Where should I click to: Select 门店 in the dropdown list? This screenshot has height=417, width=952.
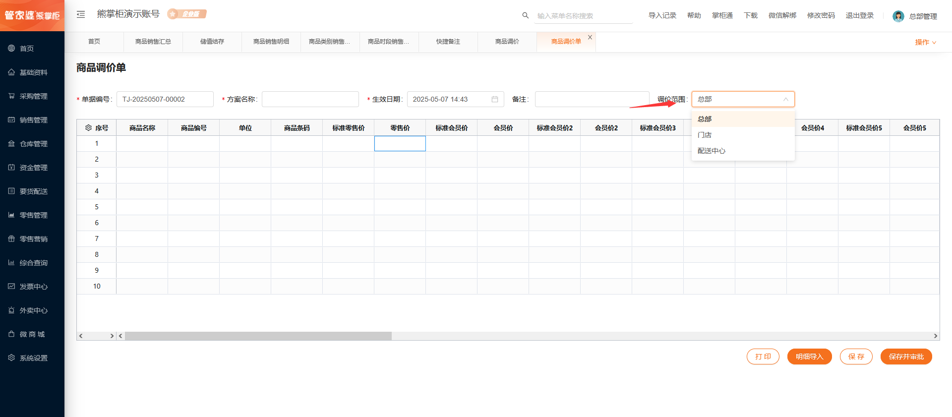point(743,135)
